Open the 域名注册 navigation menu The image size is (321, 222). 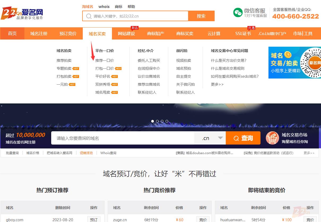[39, 34]
